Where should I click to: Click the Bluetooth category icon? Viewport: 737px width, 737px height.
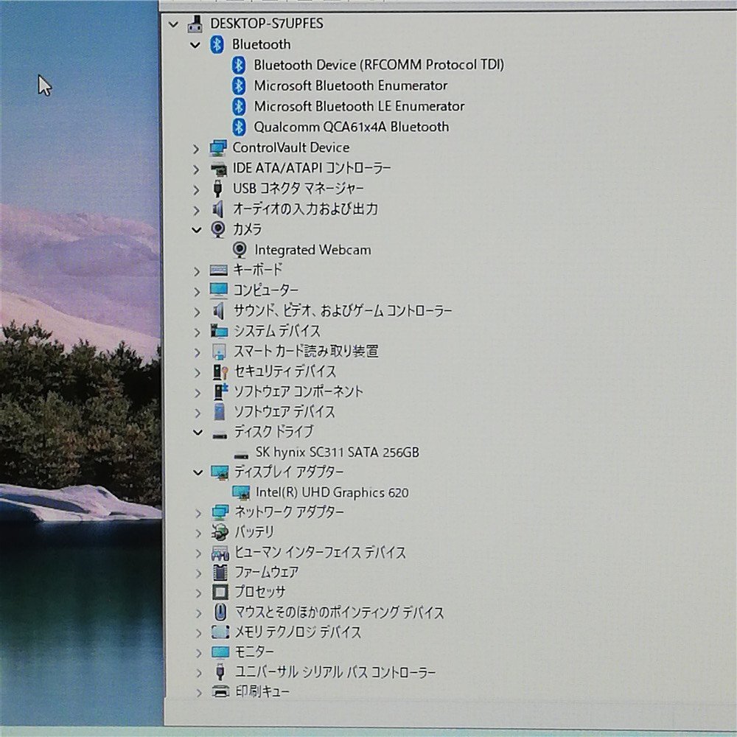pyautogui.click(x=217, y=45)
